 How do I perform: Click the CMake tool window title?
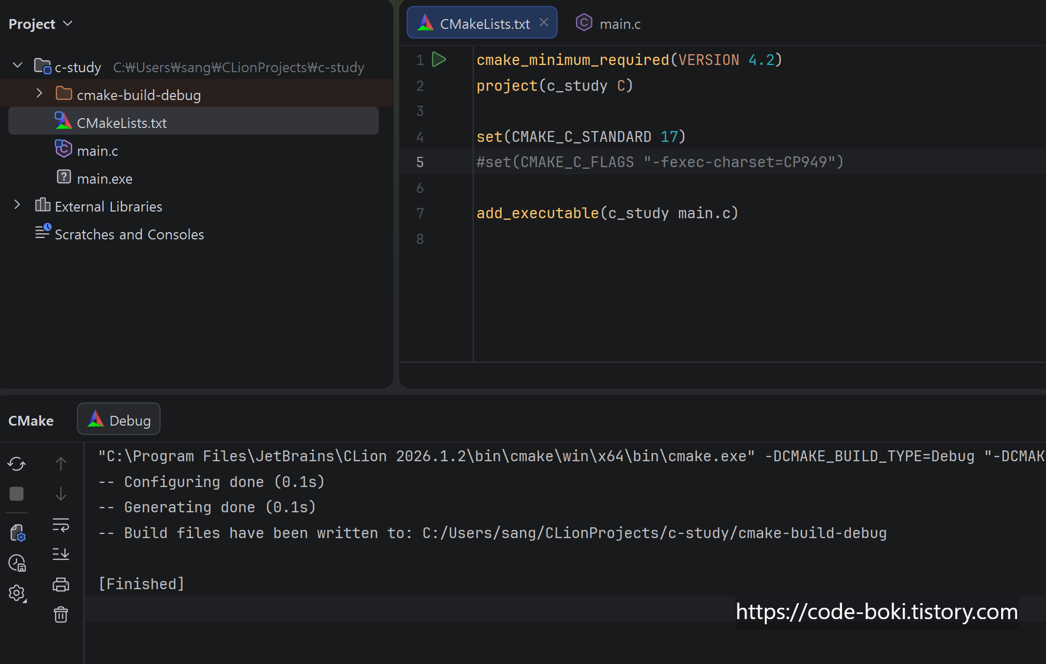(31, 420)
